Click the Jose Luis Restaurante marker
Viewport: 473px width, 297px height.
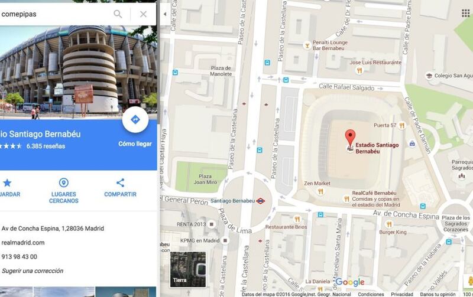[359, 71]
